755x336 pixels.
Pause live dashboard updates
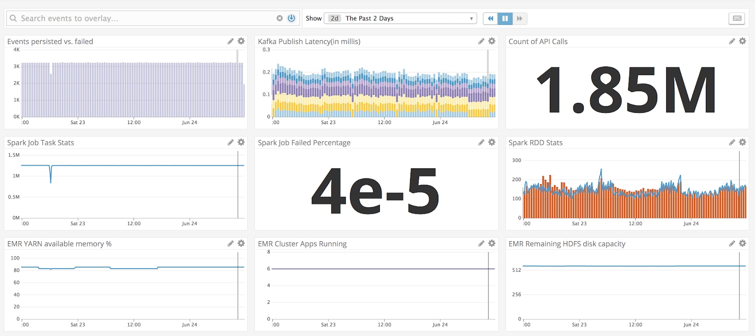click(505, 18)
